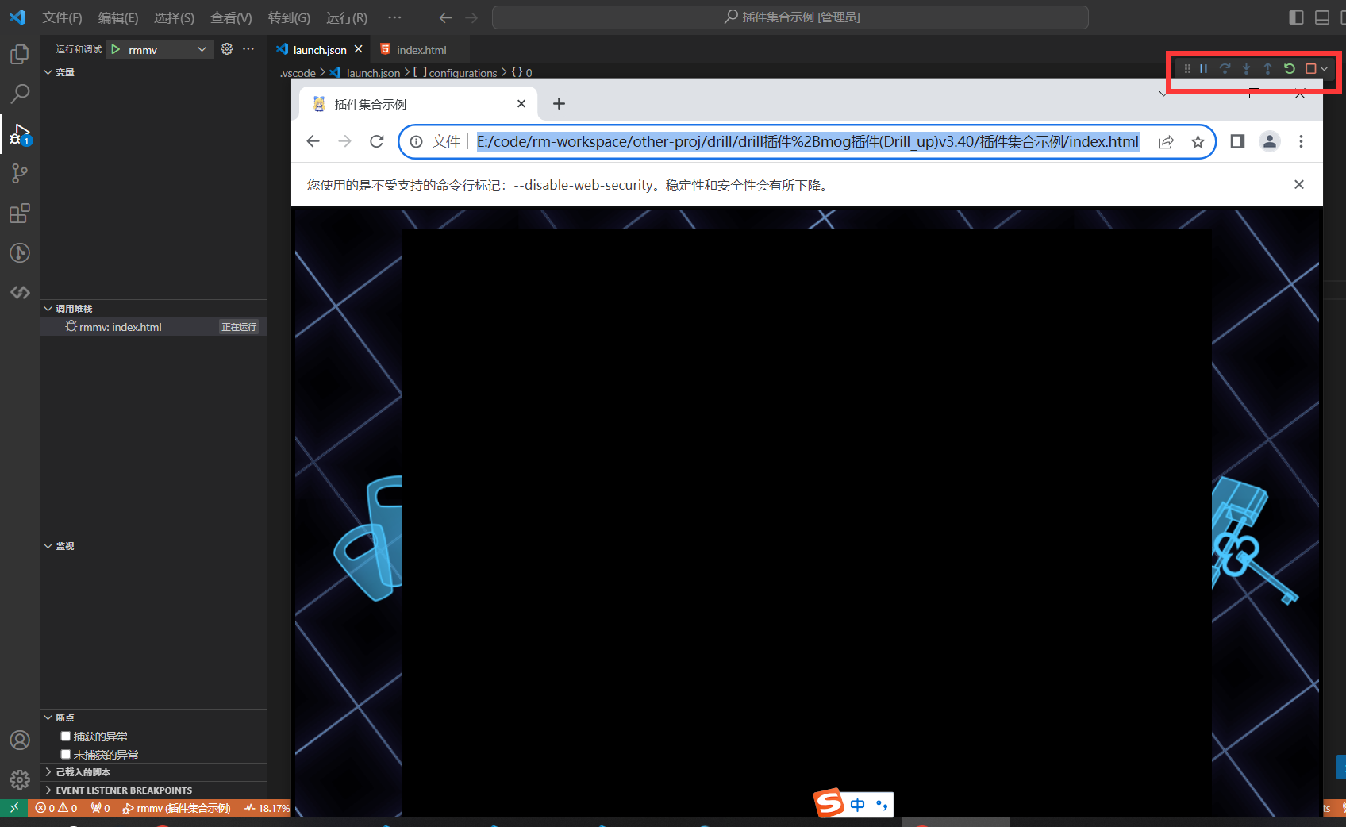Switch to the index.html editor tab
Image resolution: width=1346 pixels, height=827 pixels.
click(421, 49)
